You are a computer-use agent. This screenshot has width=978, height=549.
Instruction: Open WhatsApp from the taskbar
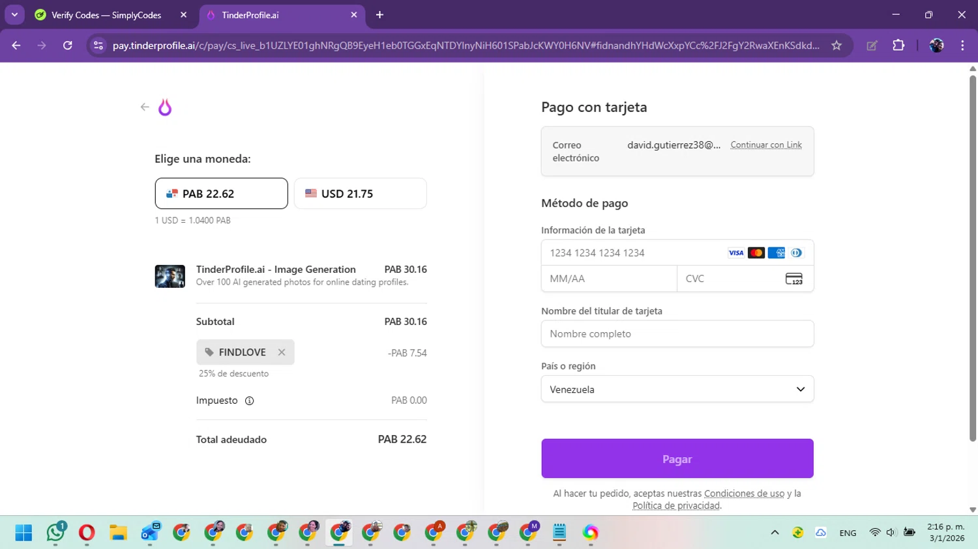(55, 533)
